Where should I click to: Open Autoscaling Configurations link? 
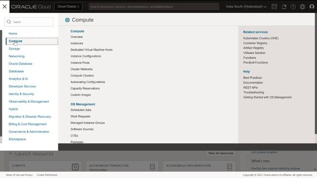tap(88, 82)
